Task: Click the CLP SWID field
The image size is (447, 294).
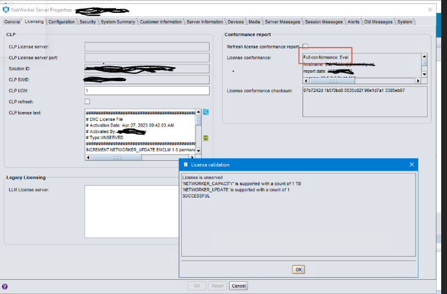Action: (147, 80)
